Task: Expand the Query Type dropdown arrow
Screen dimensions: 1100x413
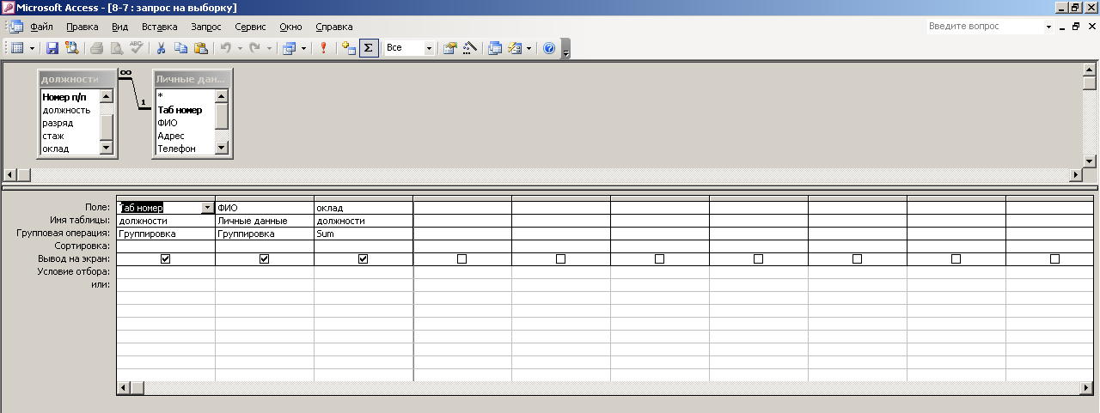Action: coord(304,48)
